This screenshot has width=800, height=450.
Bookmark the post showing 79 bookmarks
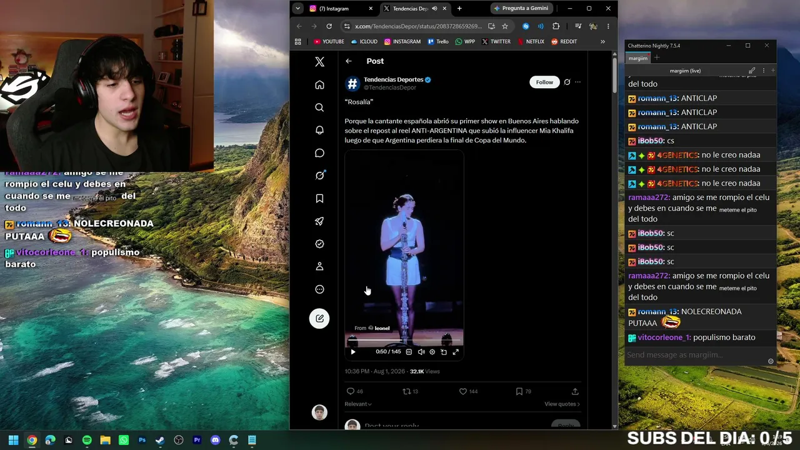coord(519,391)
